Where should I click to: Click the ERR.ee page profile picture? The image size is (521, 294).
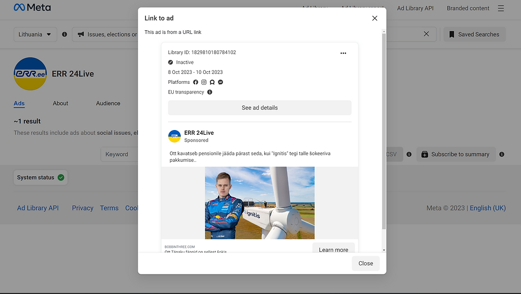pyautogui.click(x=30, y=74)
